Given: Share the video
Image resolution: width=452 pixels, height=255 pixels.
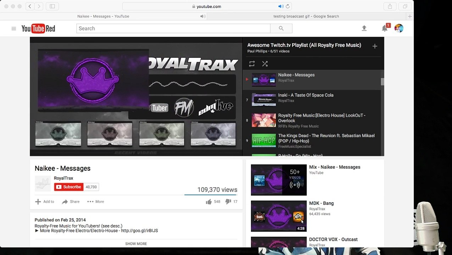Looking at the screenshot, I should tap(71, 202).
